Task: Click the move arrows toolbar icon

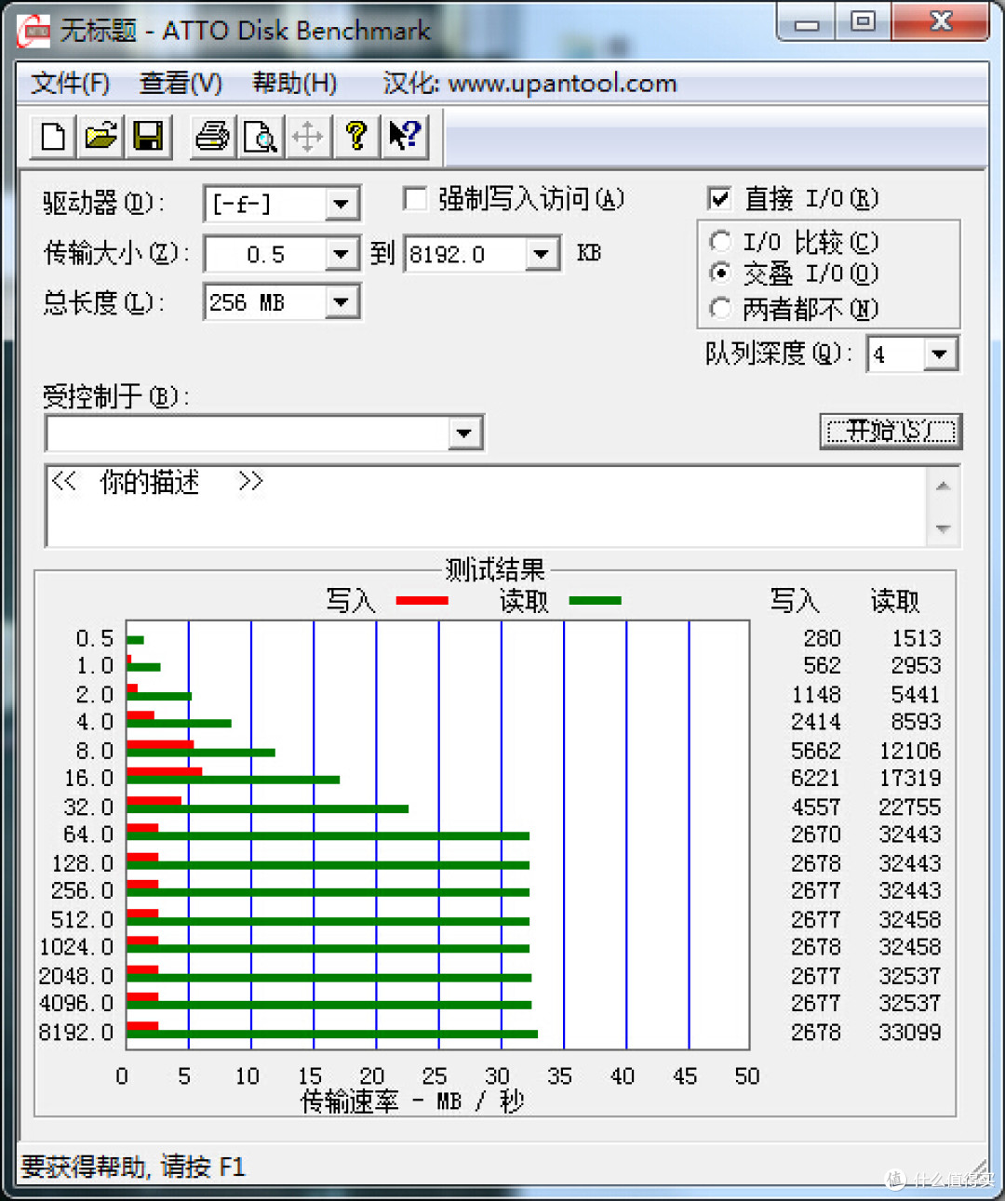Action: pyautogui.click(x=307, y=137)
